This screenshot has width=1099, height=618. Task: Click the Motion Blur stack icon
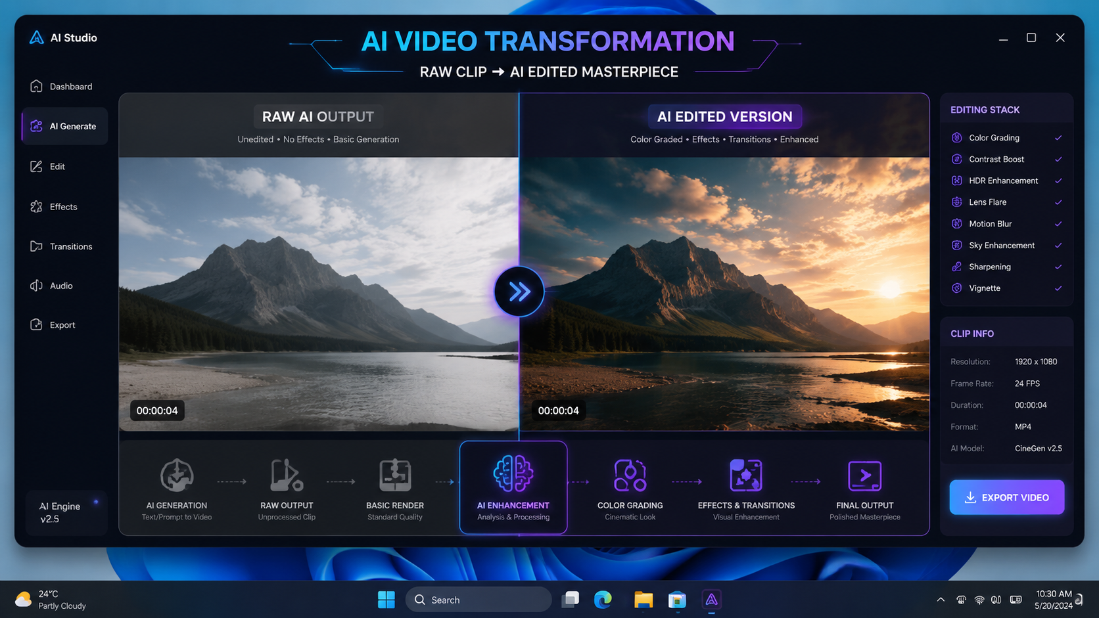coord(957,224)
